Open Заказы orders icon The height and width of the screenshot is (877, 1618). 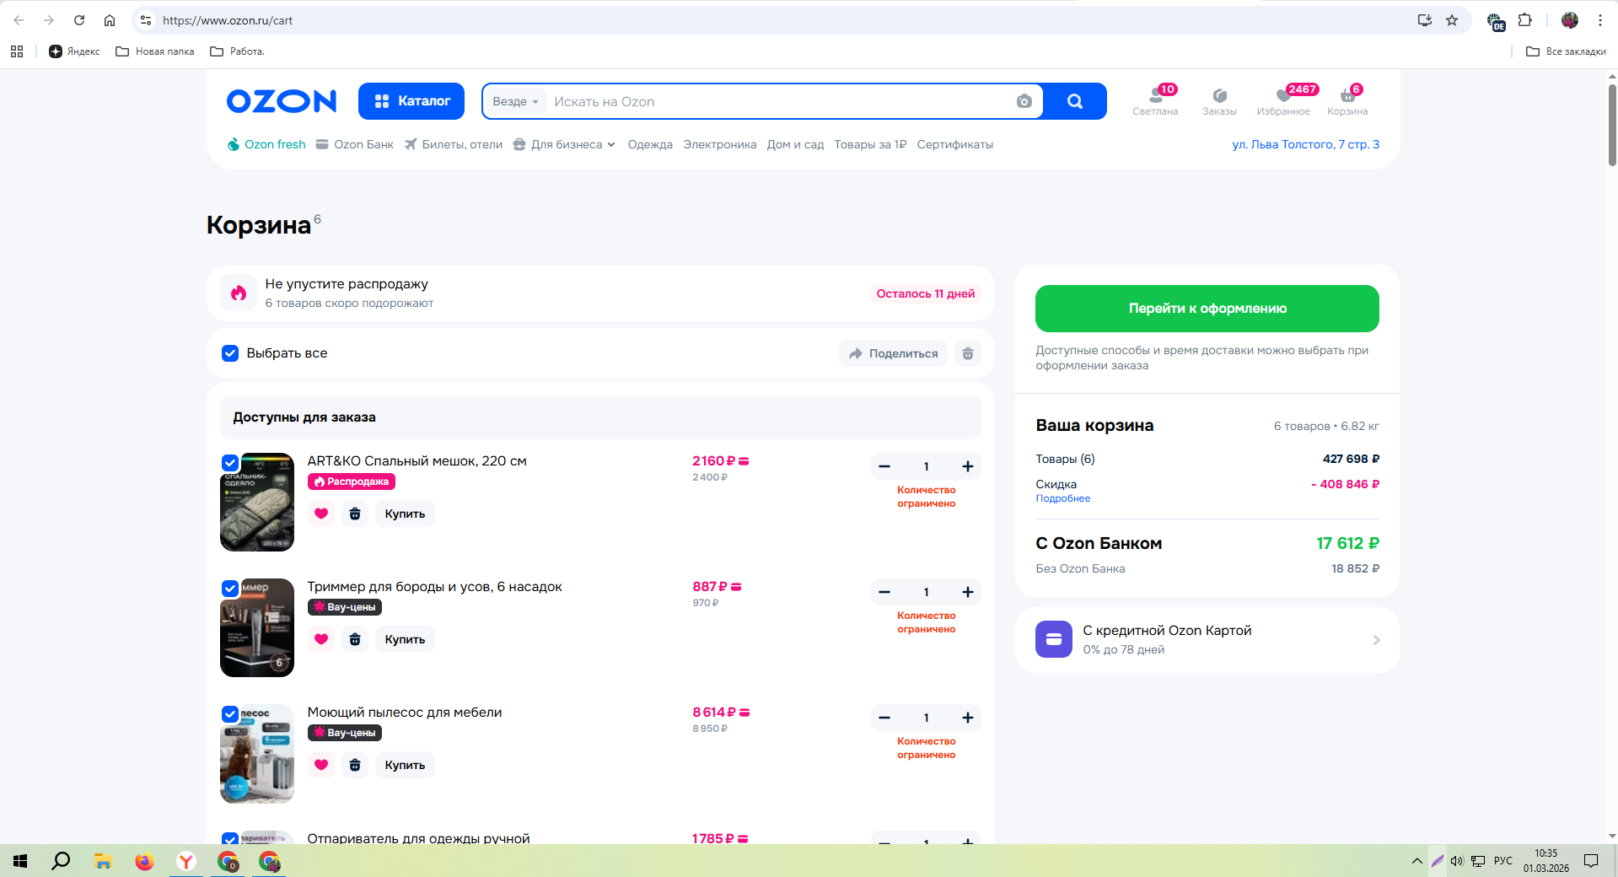point(1219,101)
